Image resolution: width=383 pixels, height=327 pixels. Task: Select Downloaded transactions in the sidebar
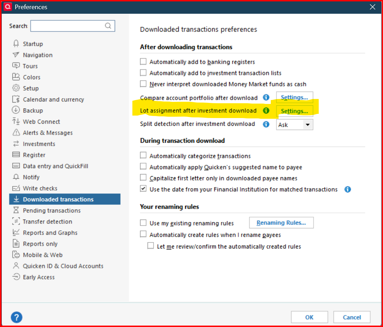(65, 199)
